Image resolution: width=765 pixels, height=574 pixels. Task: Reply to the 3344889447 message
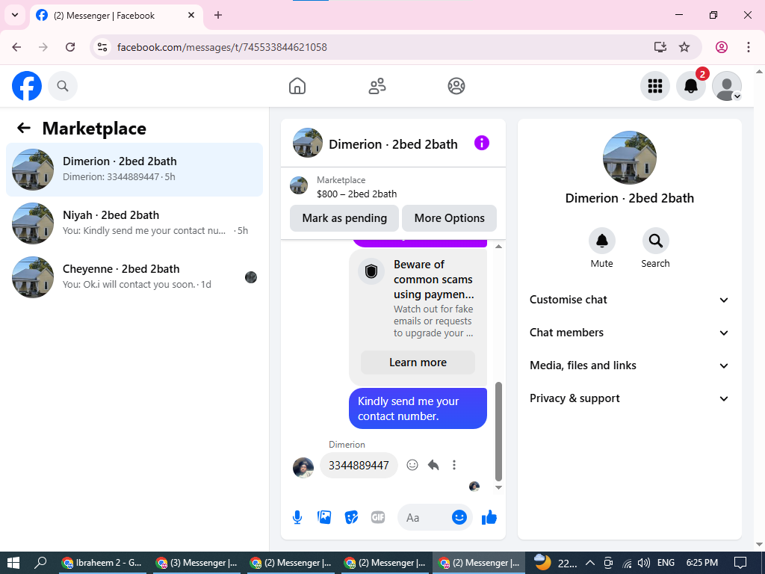[x=433, y=465]
